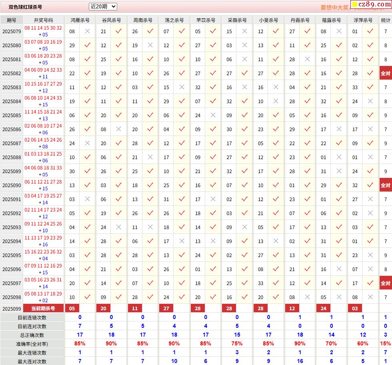Click the 全对 badge in row 2025090

[x=386, y=185]
